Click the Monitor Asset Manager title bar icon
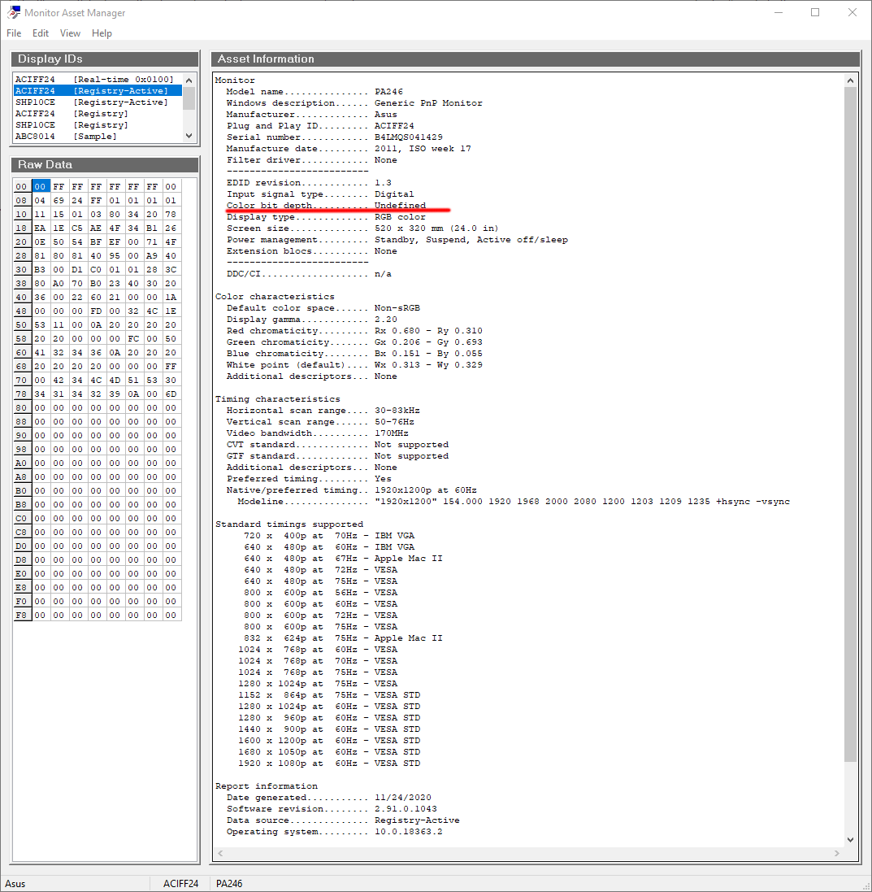The width and height of the screenshot is (872, 892). [x=13, y=13]
